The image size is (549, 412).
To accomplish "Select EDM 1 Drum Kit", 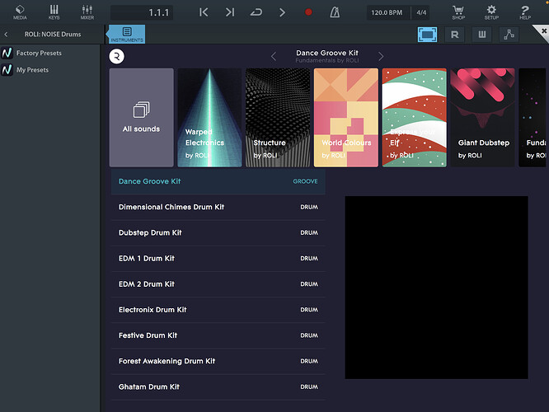I will [x=218, y=259].
